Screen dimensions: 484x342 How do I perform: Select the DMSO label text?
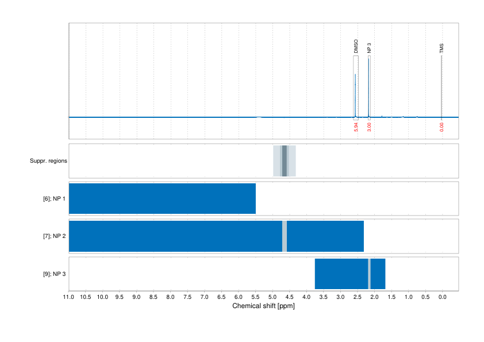[x=356, y=46]
